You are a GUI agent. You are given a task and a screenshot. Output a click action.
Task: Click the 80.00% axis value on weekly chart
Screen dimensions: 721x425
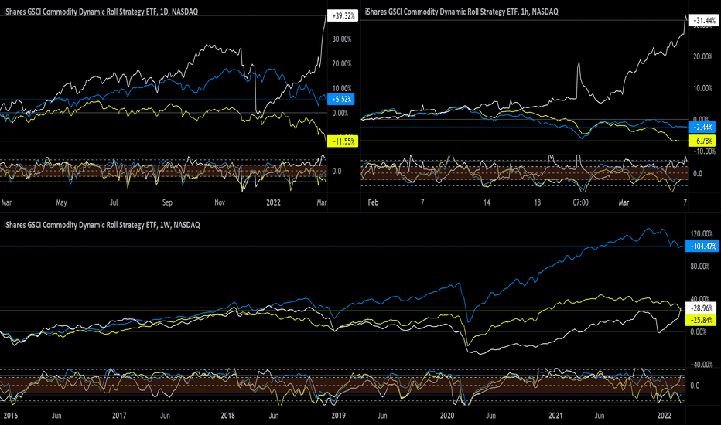pyautogui.click(x=701, y=267)
